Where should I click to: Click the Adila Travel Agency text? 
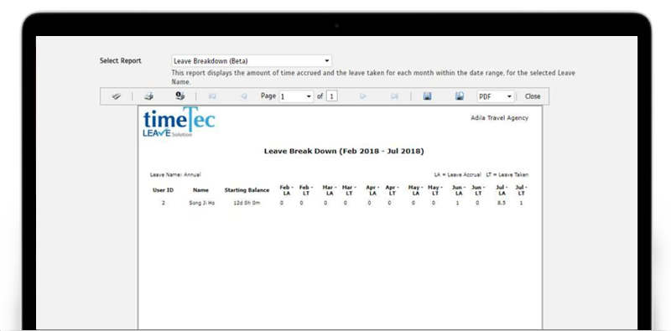click(x=499, y=118)
